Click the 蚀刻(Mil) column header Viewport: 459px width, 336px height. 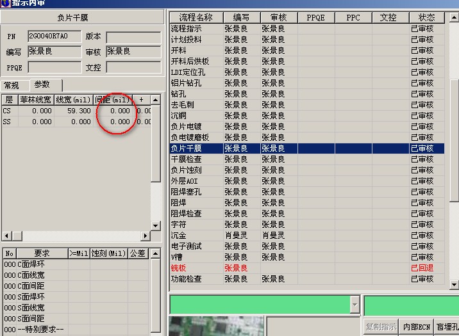pos(108,253)
